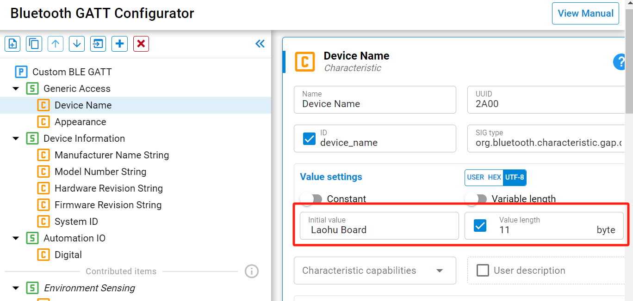The height and width of the screenshot is (301, 633).
Task: Collapse the Automation IO service node
Action: 16,238
